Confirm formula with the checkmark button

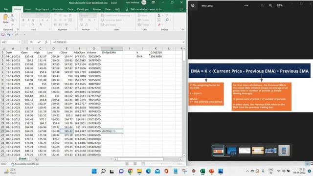coord(39,42)
